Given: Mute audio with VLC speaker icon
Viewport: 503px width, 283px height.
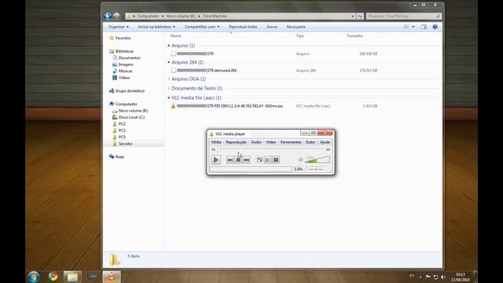Looking at the screenshot, I should click(x=300, y=160).
